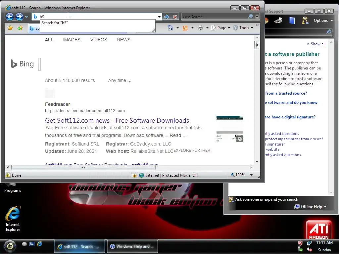The height and width of the screenshot is (254, 339).
Task: Switch to Bing VIDEOS tab
Action: pos(99,40)
